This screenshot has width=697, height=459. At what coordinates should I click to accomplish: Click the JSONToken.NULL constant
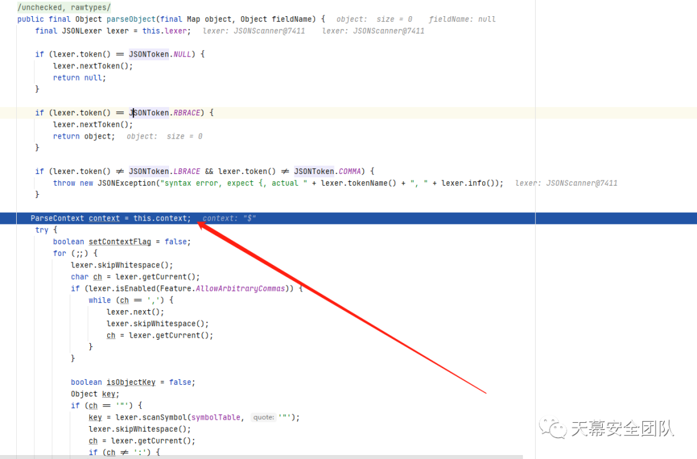click(x=160, y=54)
